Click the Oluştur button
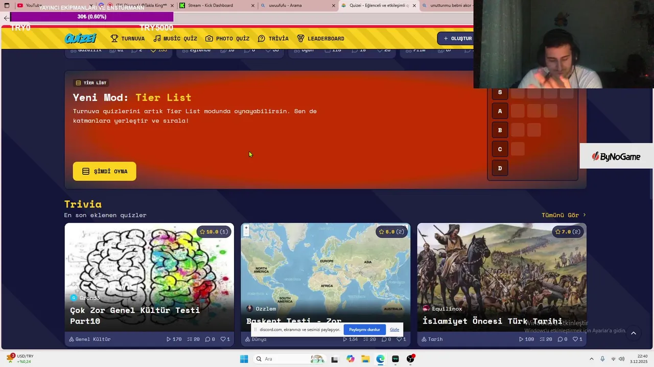The height and width of the screenshot is (367, 654). coord(455,38)
